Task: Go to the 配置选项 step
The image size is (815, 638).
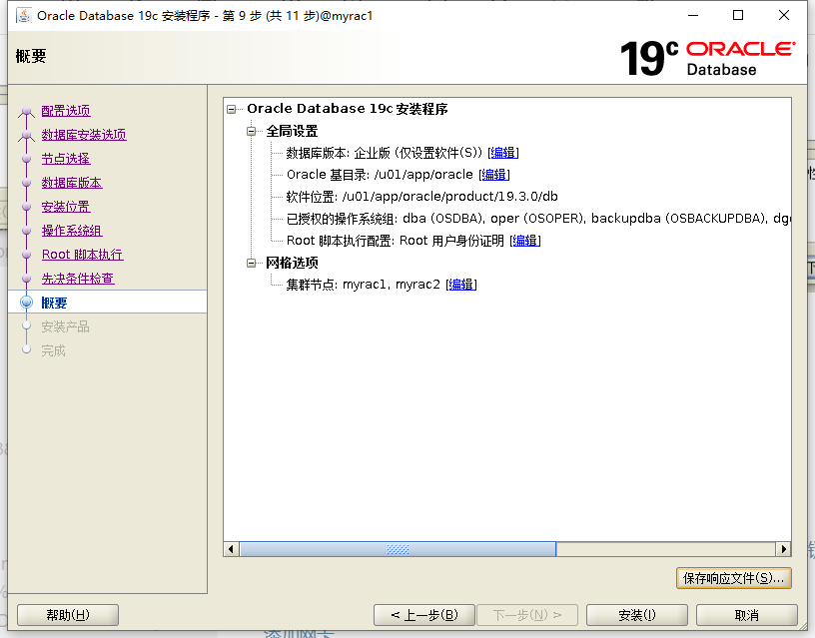Action: click(x=66, y=111)
